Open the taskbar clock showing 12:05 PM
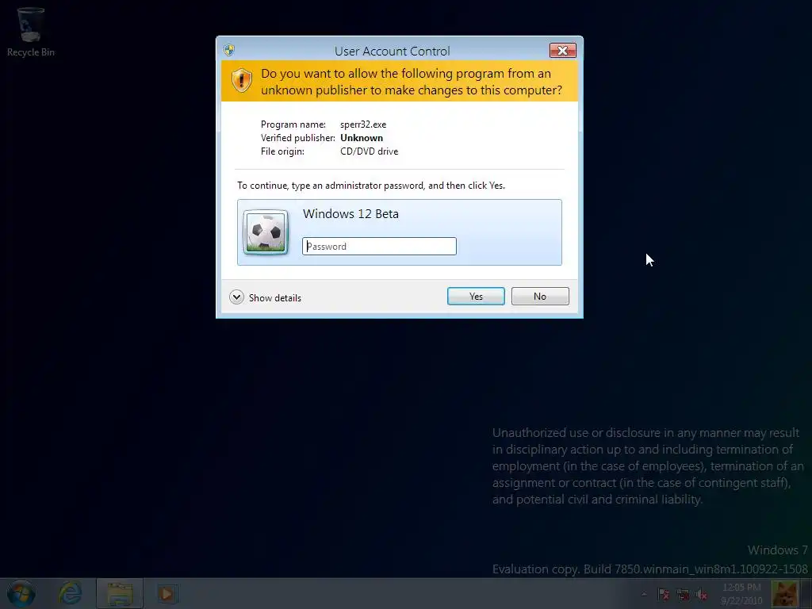The image size is (812, 609). [x=741, y=593]
